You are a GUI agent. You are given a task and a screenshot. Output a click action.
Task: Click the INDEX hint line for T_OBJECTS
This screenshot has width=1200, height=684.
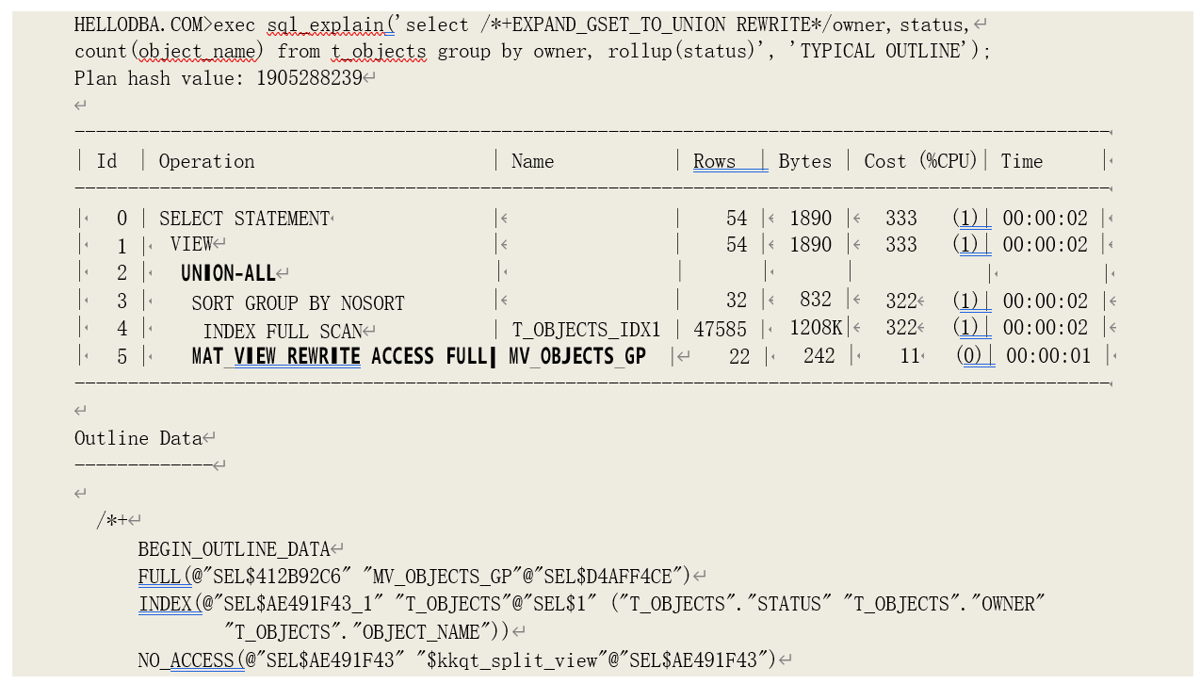click(x=592, y=604)
